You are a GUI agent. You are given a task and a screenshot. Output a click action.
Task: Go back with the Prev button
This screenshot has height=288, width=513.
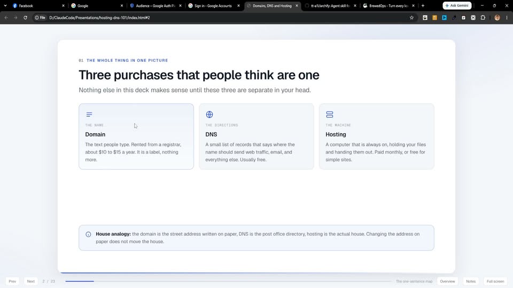click(12, 281)
